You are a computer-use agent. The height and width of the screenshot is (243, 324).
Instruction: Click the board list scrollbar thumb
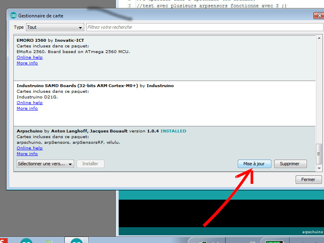pyautogui.click(x=319, y=154)
